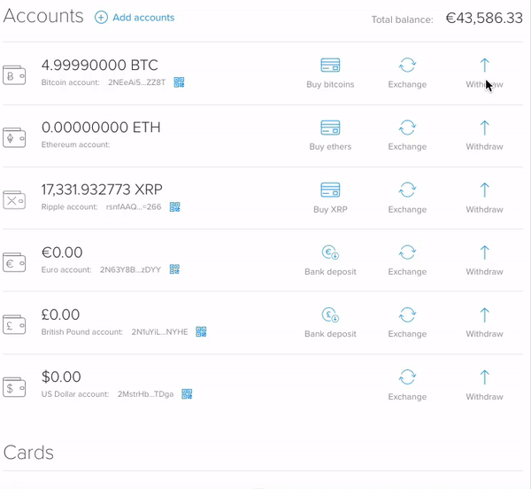Click the 0.00000000 ETH balance
This screenshot has height=489, width=531.
(x=101, y=128)
